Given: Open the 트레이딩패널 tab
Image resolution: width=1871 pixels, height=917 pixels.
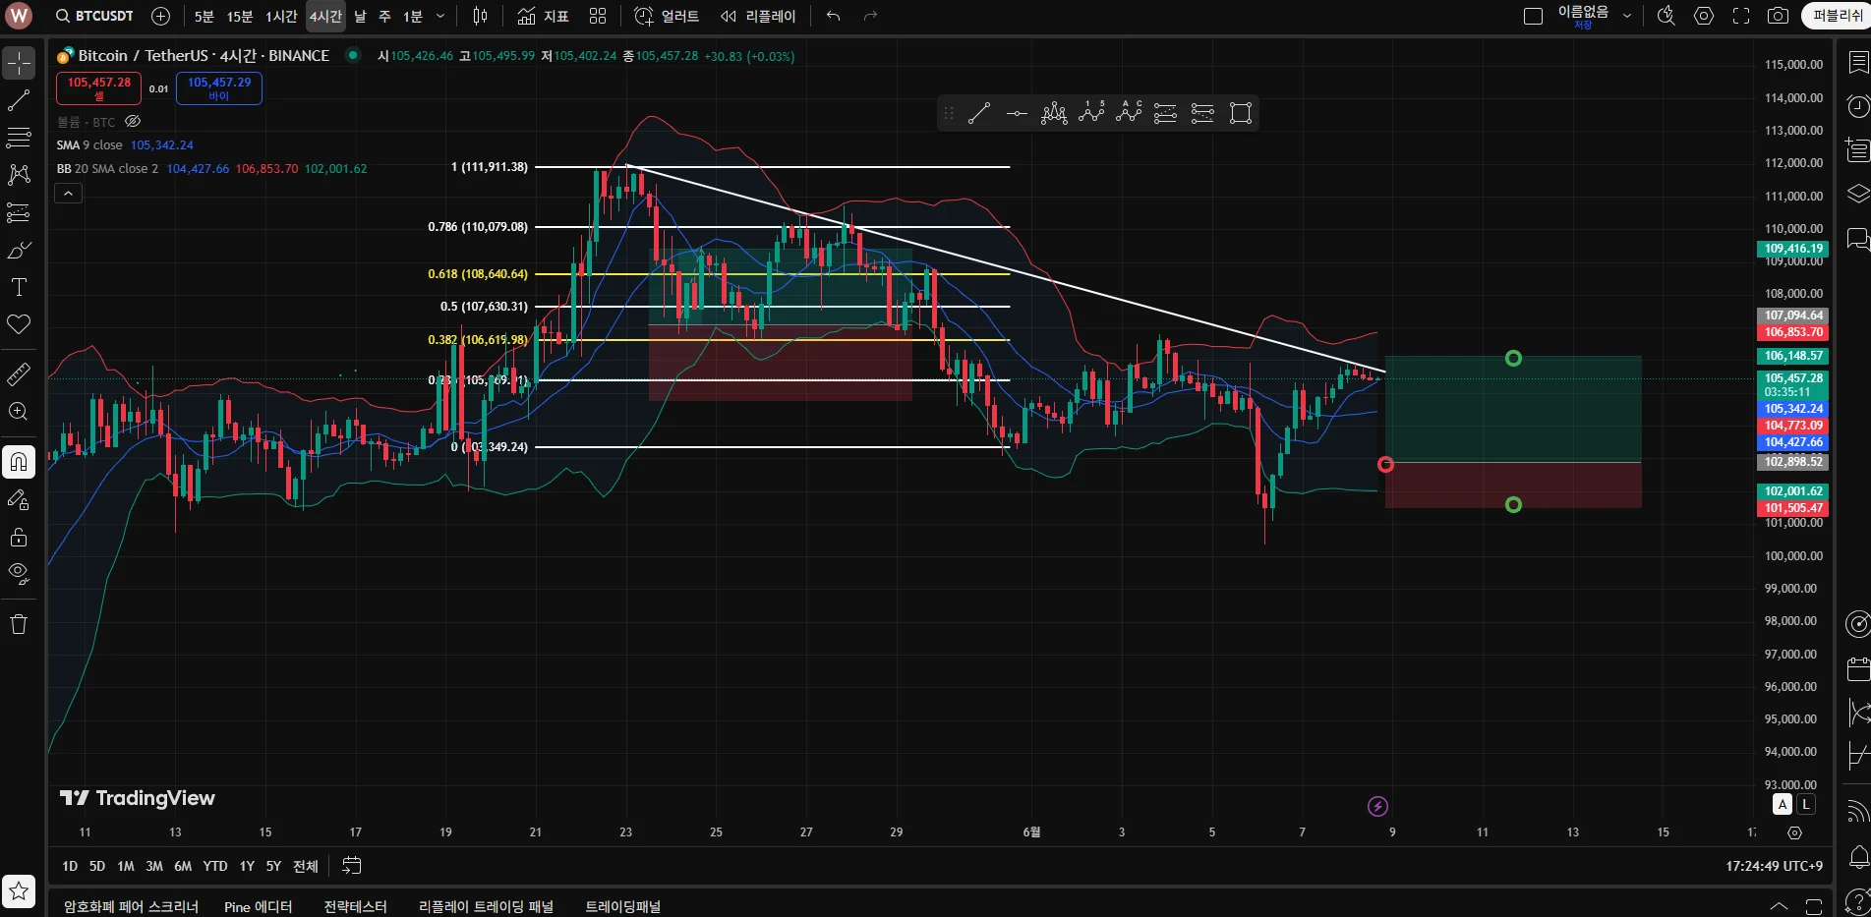Looking at the screenshot, I should coord(622,906).
